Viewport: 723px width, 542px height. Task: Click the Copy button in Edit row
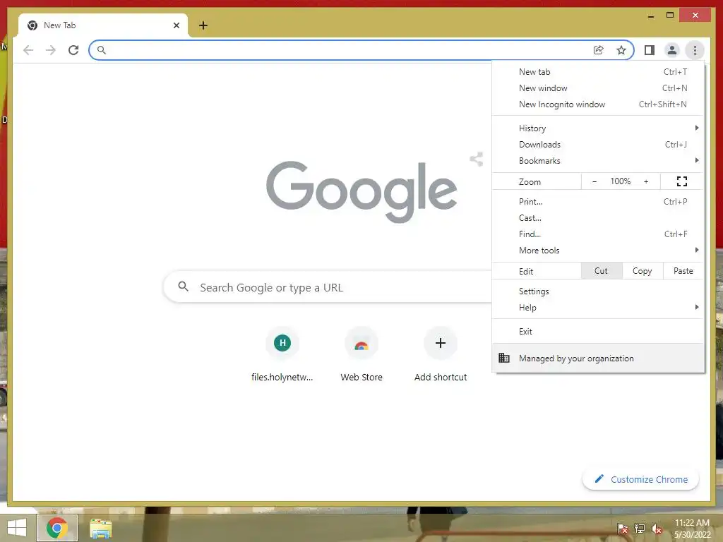(x=643, y=271)
